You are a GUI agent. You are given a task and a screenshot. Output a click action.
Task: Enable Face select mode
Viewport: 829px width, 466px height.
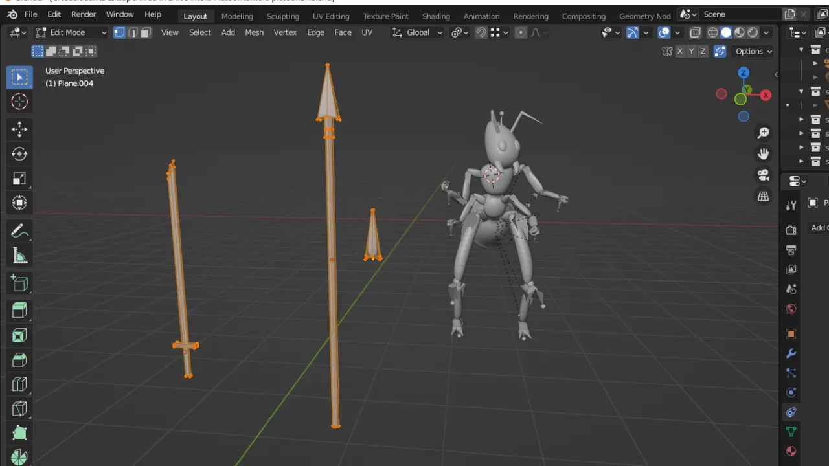pos(146,32)
